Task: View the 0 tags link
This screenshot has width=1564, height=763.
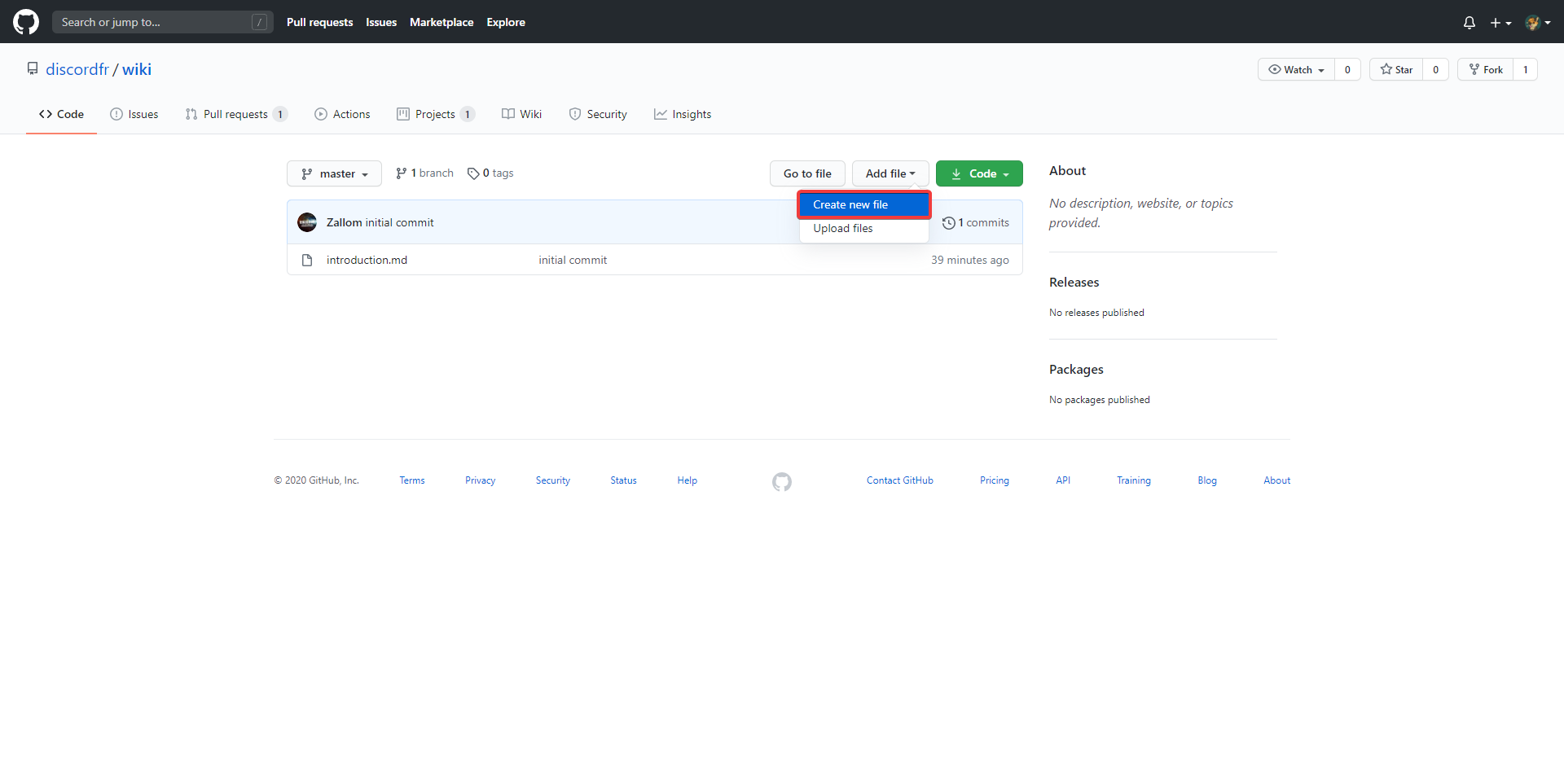Action: 490,173
